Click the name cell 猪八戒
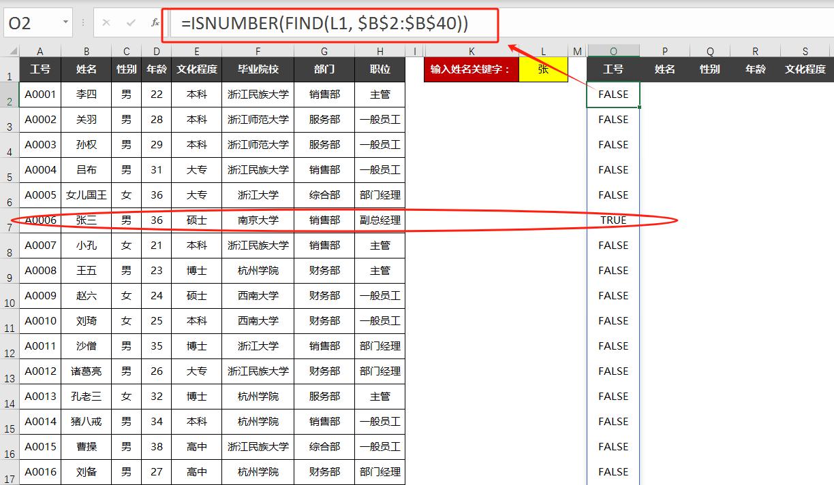Screen dimensions: 834x485 click(87, 422)
